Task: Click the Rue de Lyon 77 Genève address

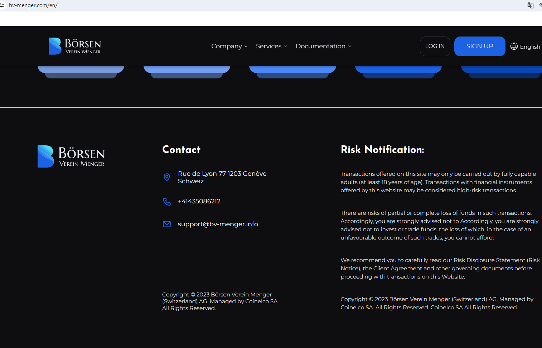Action: click(222, 177)
